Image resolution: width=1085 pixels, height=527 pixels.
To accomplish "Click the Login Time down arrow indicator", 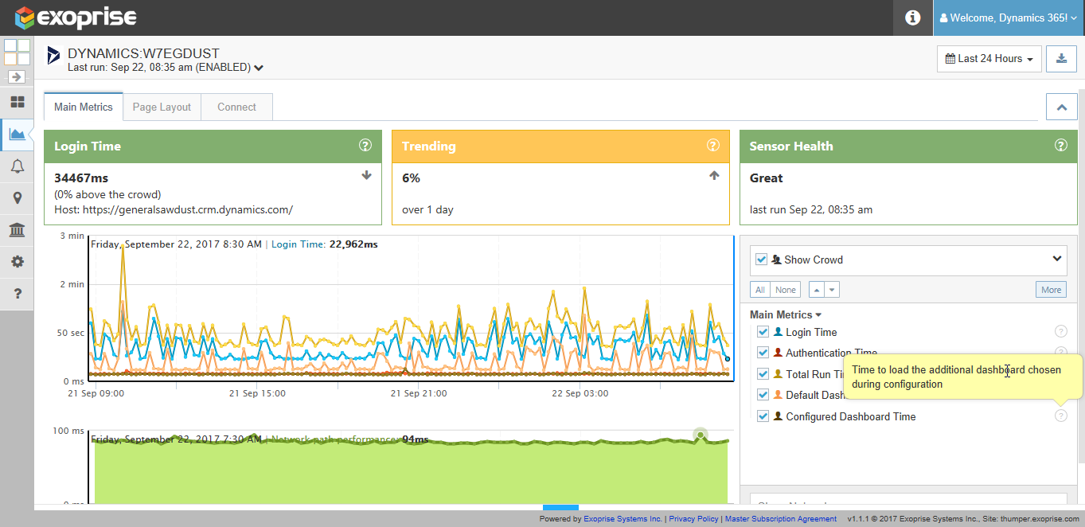I will tap(366, 175).
